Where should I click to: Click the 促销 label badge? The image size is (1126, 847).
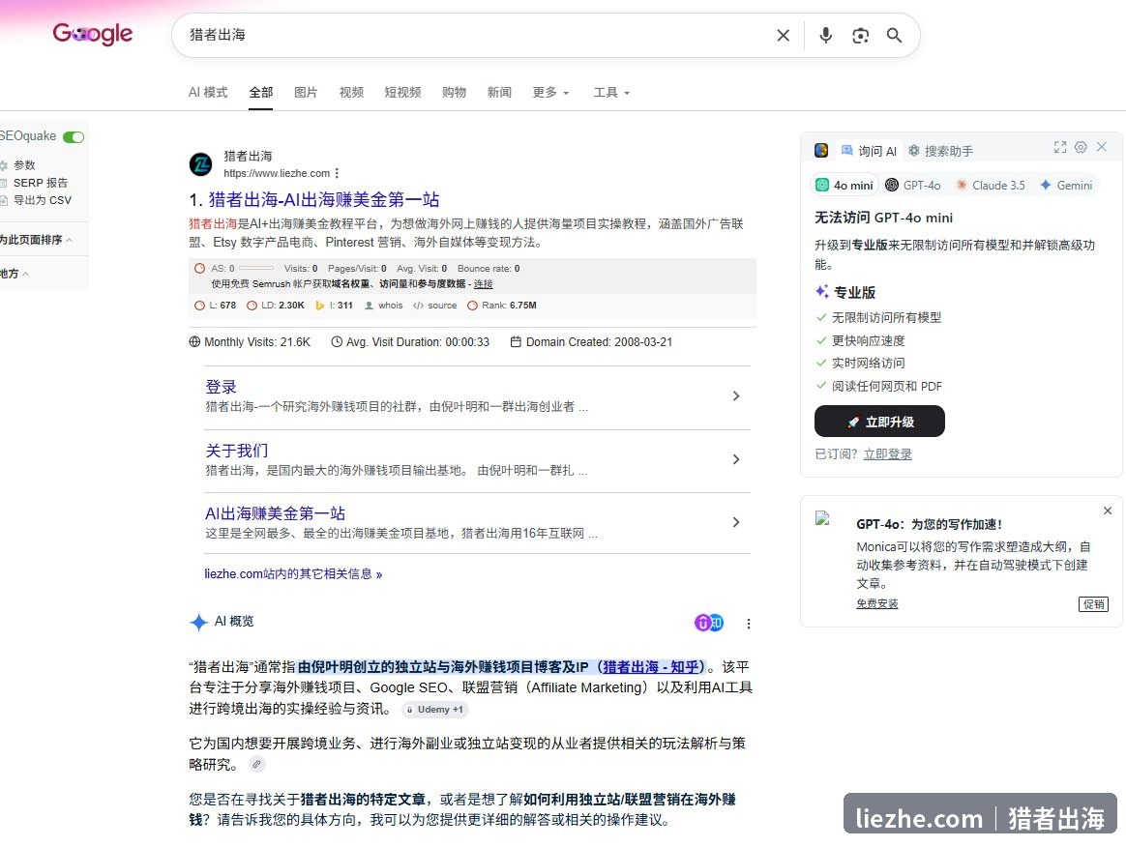coord(1094,604)
